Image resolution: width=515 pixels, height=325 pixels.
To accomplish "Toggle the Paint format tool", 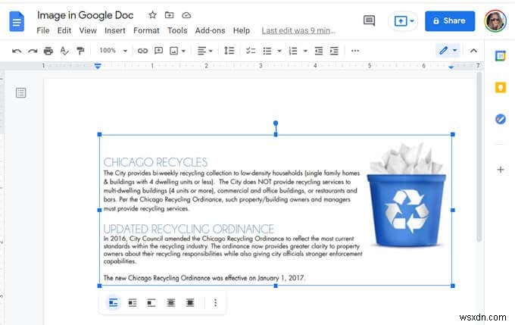I will click(80, 51).
